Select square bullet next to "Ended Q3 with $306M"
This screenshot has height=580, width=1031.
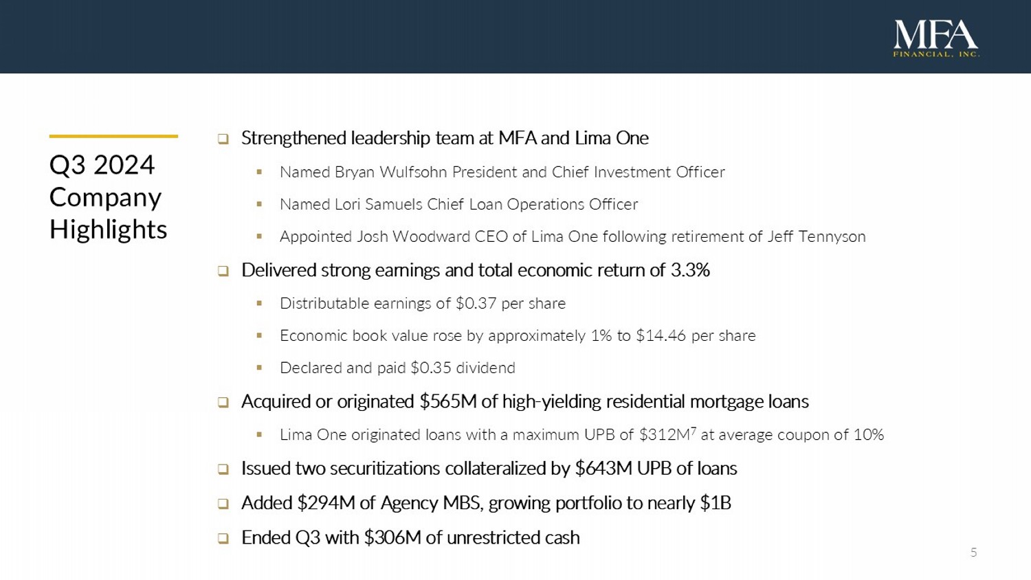tap(223, 538)
